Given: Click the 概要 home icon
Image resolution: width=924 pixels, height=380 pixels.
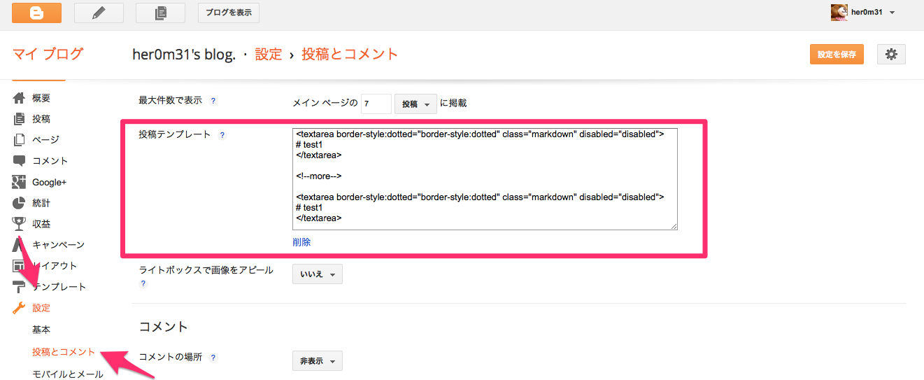Looking at the screenshot, I should pos(19,98).
